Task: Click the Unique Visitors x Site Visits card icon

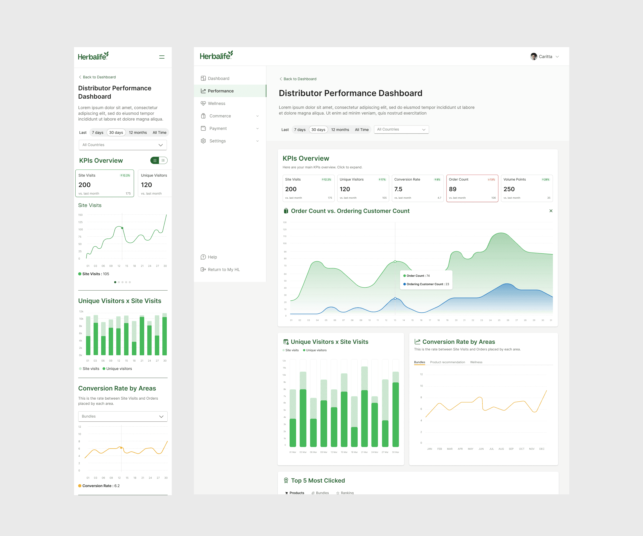Action: tap(286, 342)
